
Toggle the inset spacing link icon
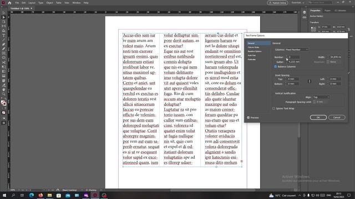click(310, 81)
